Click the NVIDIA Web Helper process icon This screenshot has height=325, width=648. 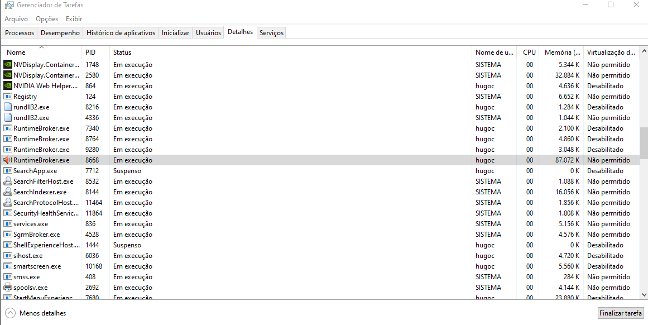coord(8,86)
